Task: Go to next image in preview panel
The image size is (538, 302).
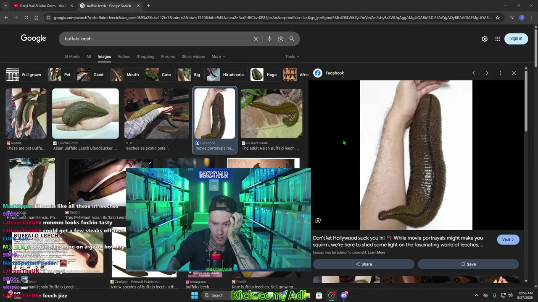Action: click(487, 73)
